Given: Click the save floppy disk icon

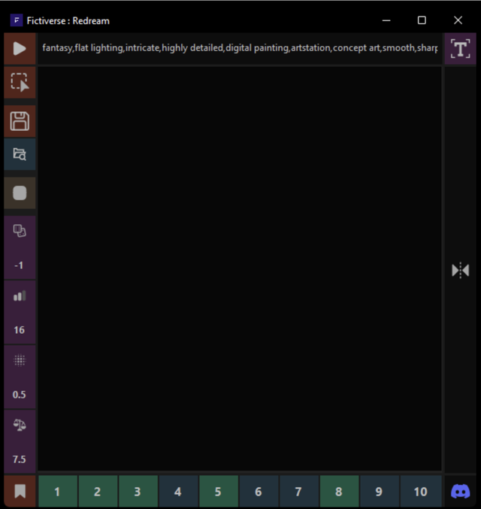Looking at the screenshot, I should coord(20,121).
